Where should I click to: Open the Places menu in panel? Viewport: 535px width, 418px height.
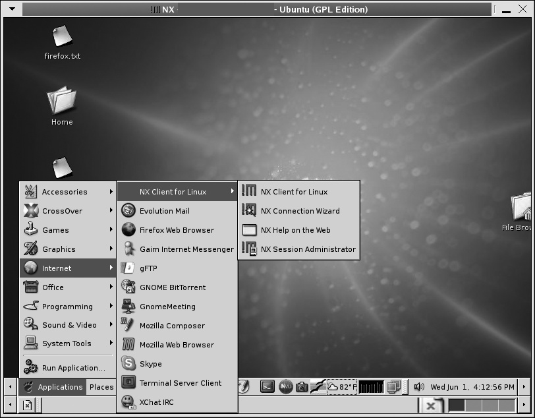pos(101,387)
